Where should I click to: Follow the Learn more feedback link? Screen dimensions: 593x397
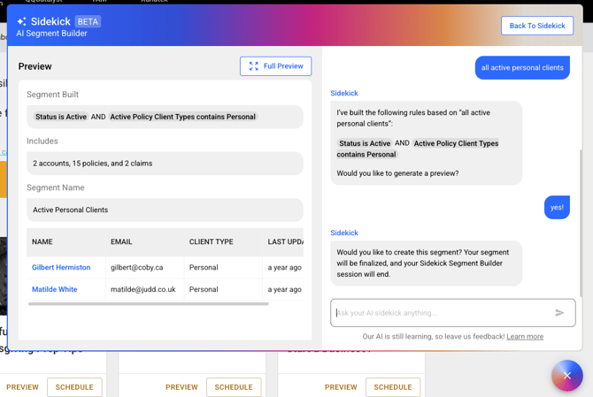(525, 337)
